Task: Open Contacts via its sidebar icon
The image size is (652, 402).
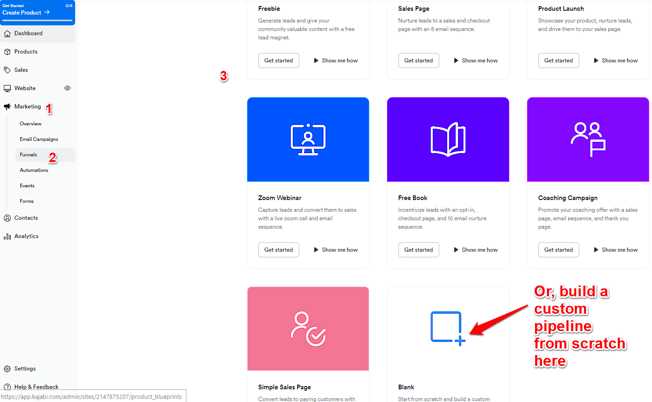Action: 8,218
